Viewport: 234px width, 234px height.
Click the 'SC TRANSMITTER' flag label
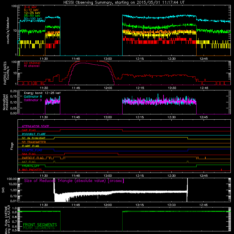pos(34,142)
